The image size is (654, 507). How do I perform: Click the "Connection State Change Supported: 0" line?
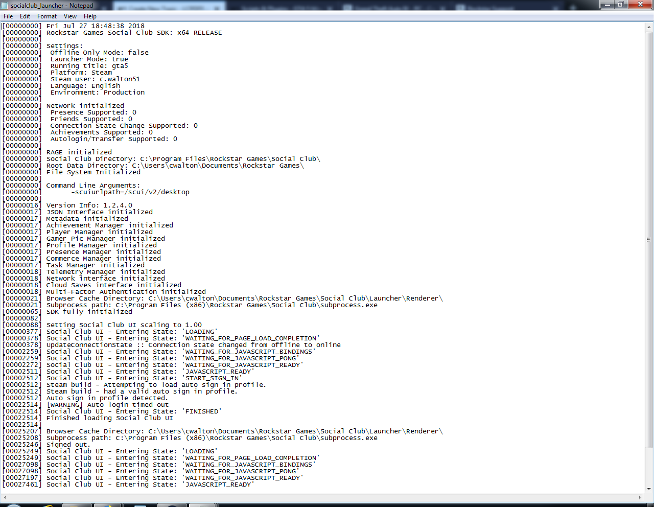tap(124, 126)
